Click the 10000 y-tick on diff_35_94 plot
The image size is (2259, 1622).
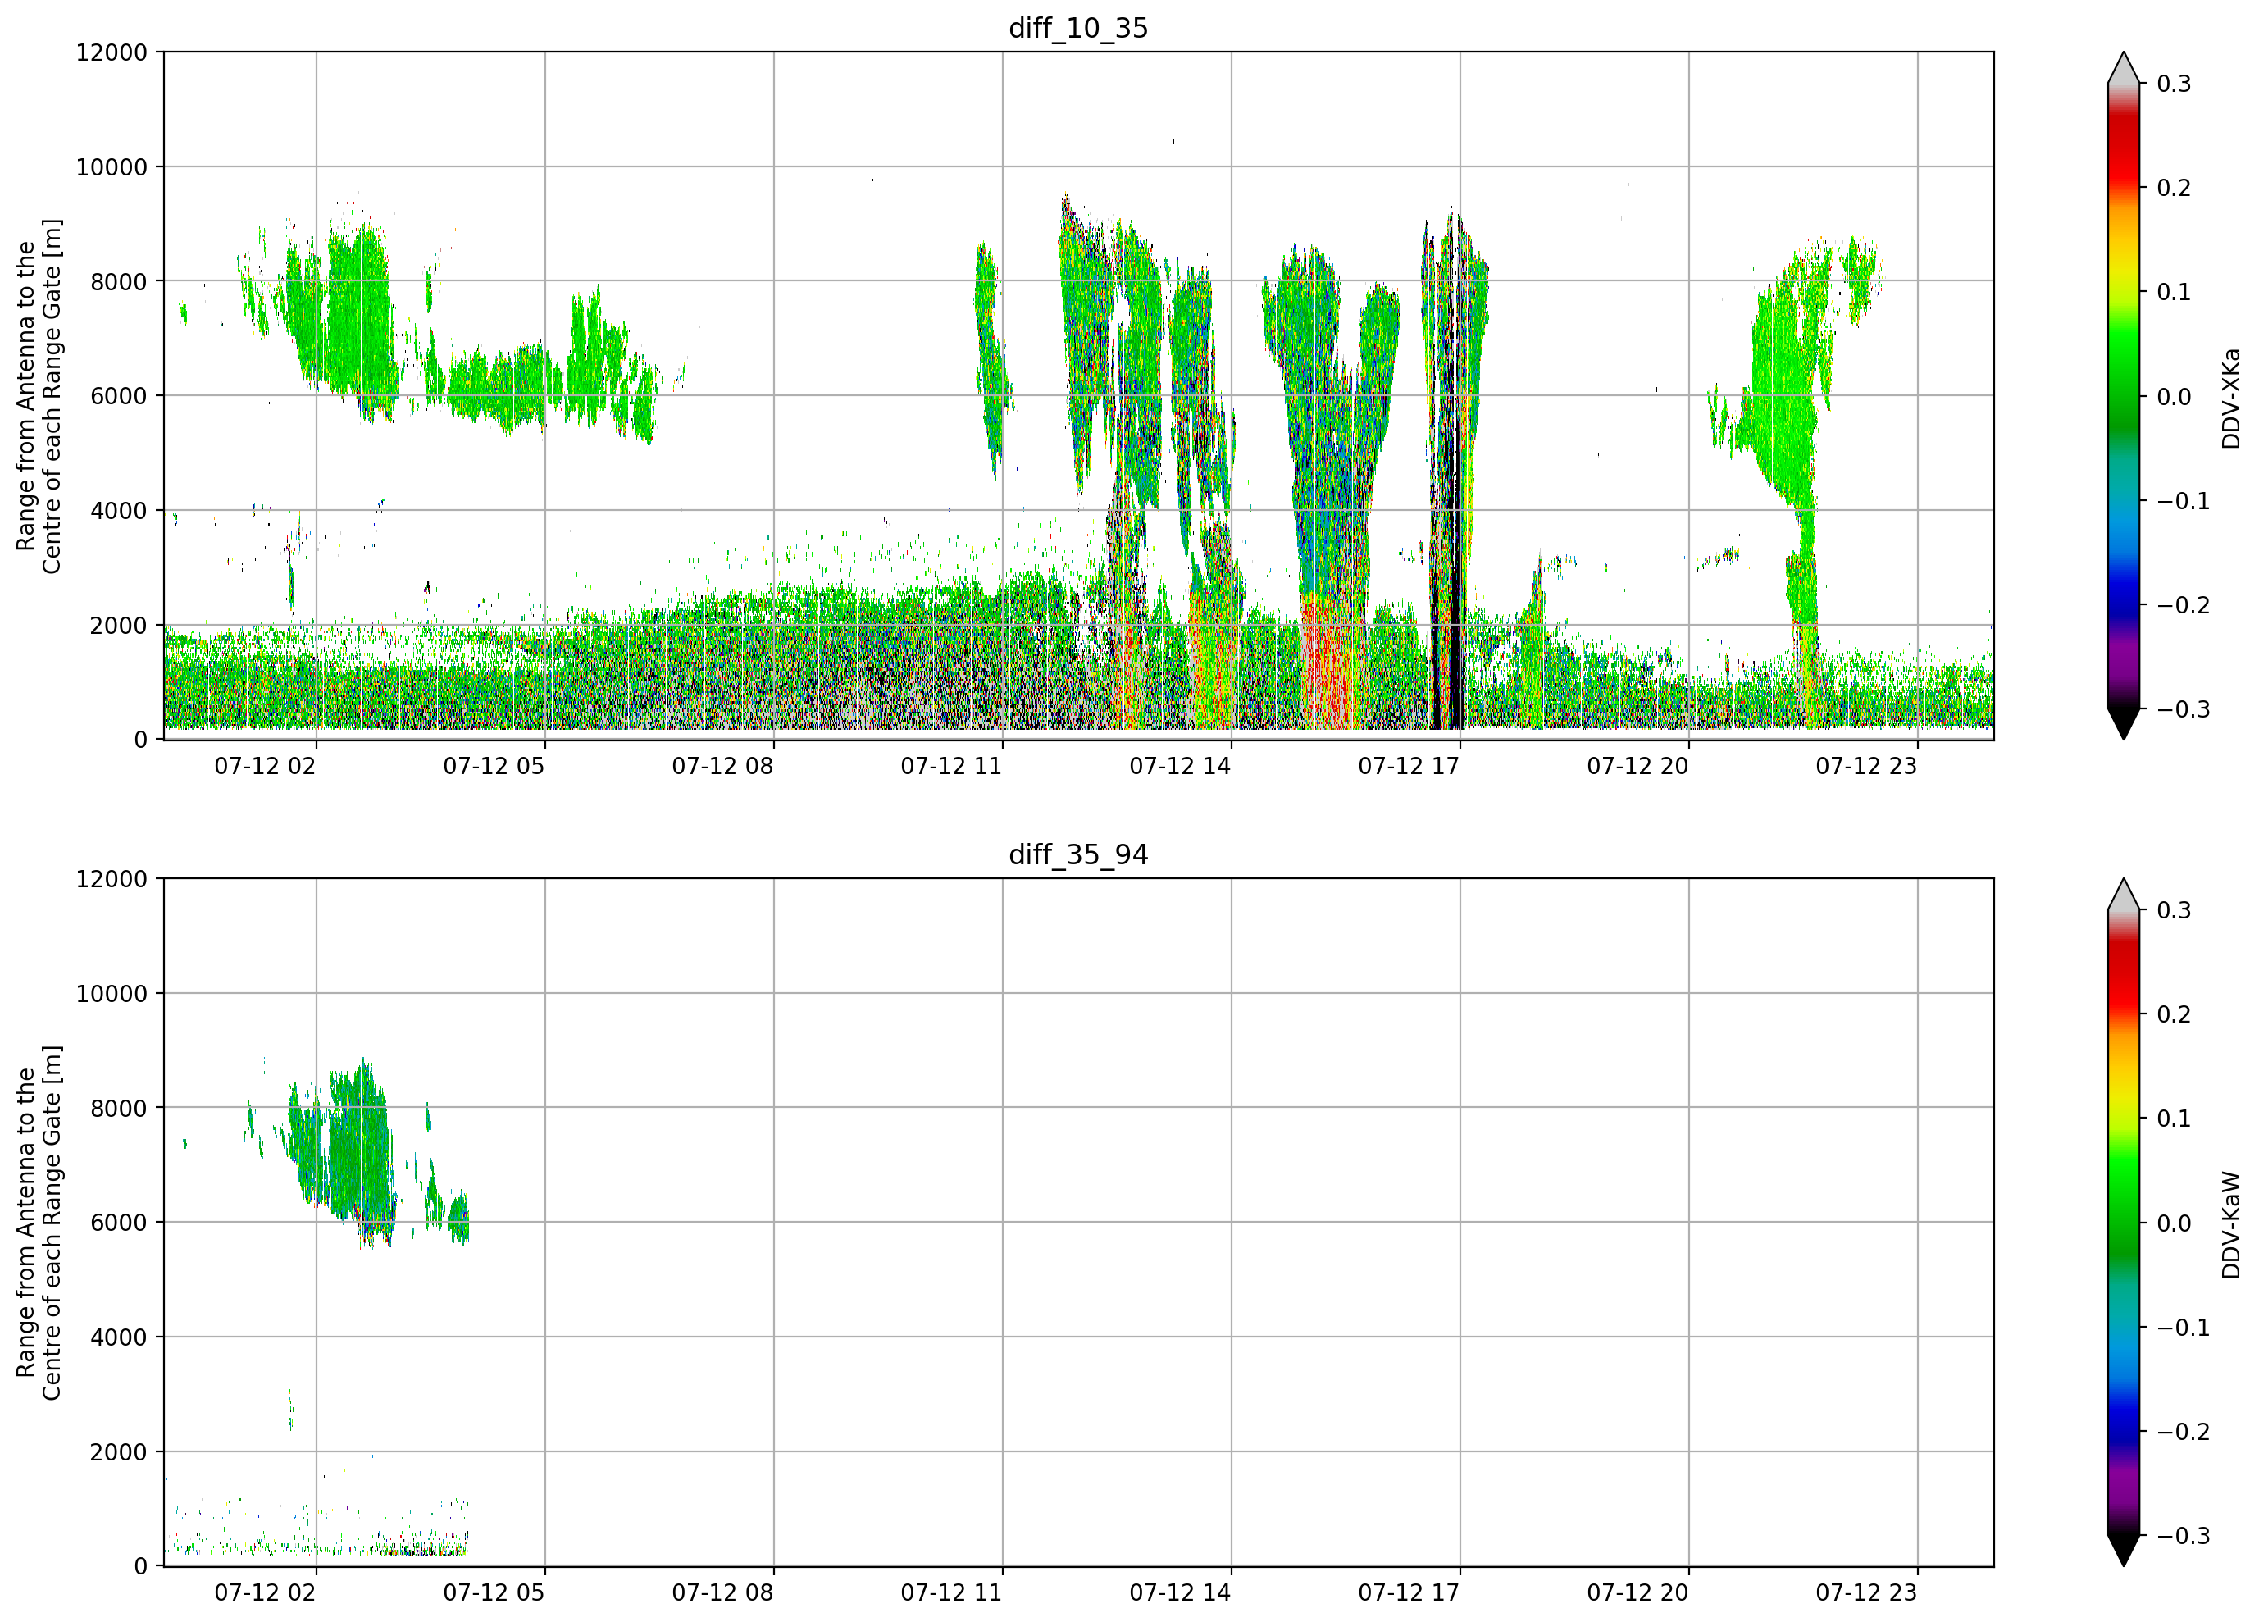click(x=111, y=993)
